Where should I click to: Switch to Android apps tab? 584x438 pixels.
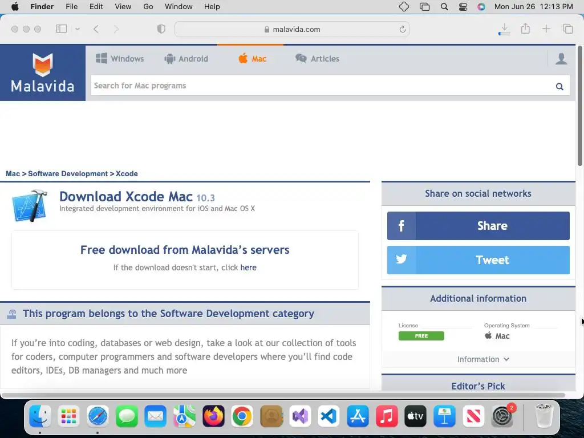[186, 59]
